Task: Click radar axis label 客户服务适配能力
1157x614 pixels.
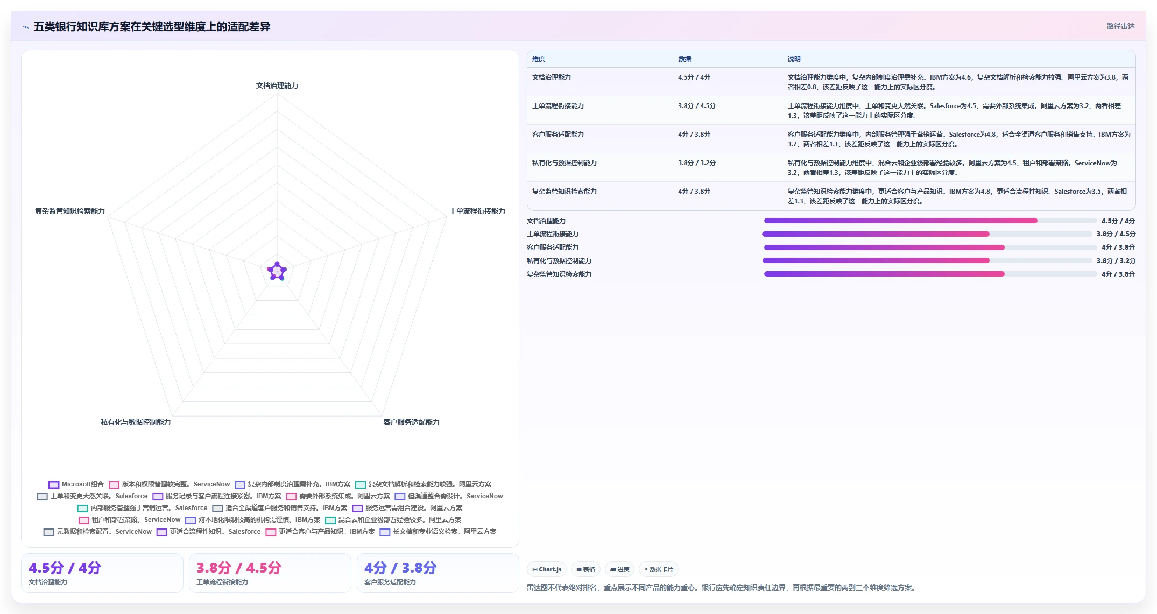Action: click(x=411, y=422)
